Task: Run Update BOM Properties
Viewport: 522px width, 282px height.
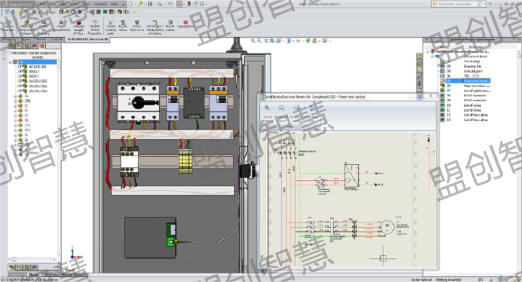Action: tap(95, 27)
